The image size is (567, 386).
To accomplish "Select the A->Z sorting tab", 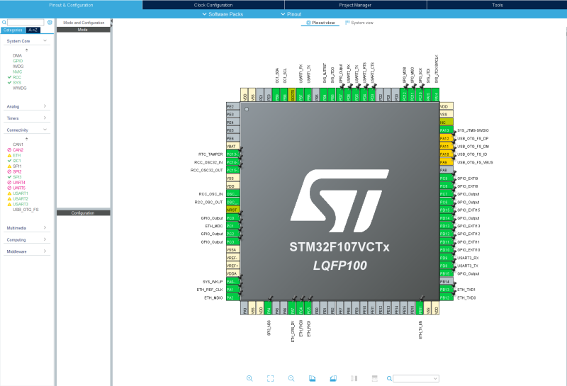I will click(x=33, y=30).
